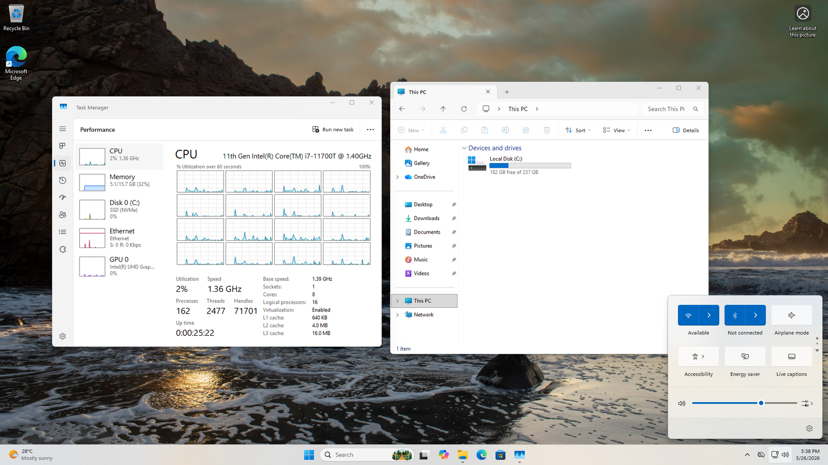This screenshot has width=828, height=465.
Task: Toggle Bluetooth off in quick settings
Action: pyautogui.click(x=735, y=315)
